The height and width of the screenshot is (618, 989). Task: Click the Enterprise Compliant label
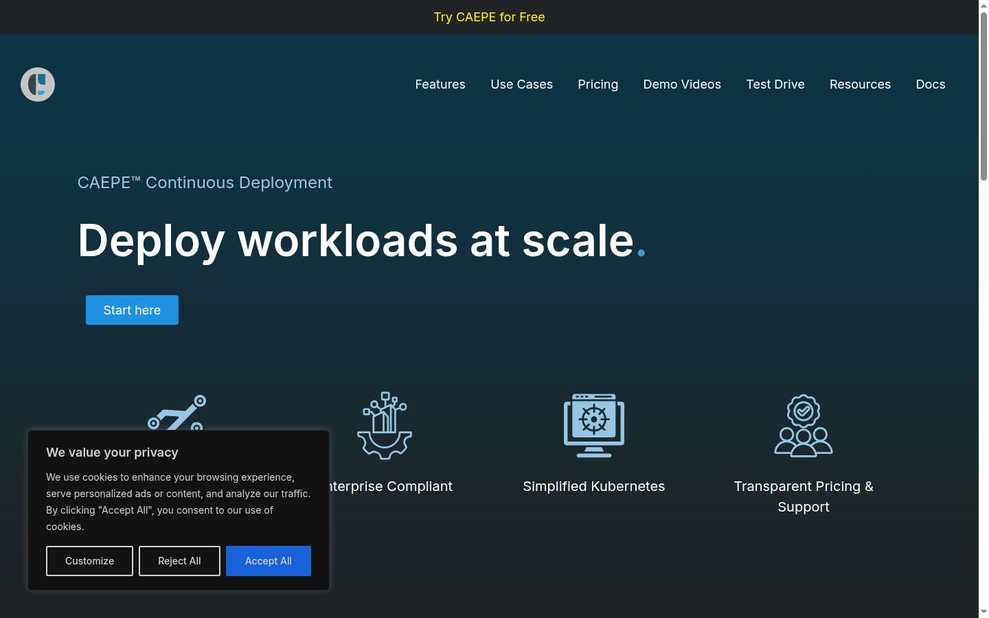[391, 486]
